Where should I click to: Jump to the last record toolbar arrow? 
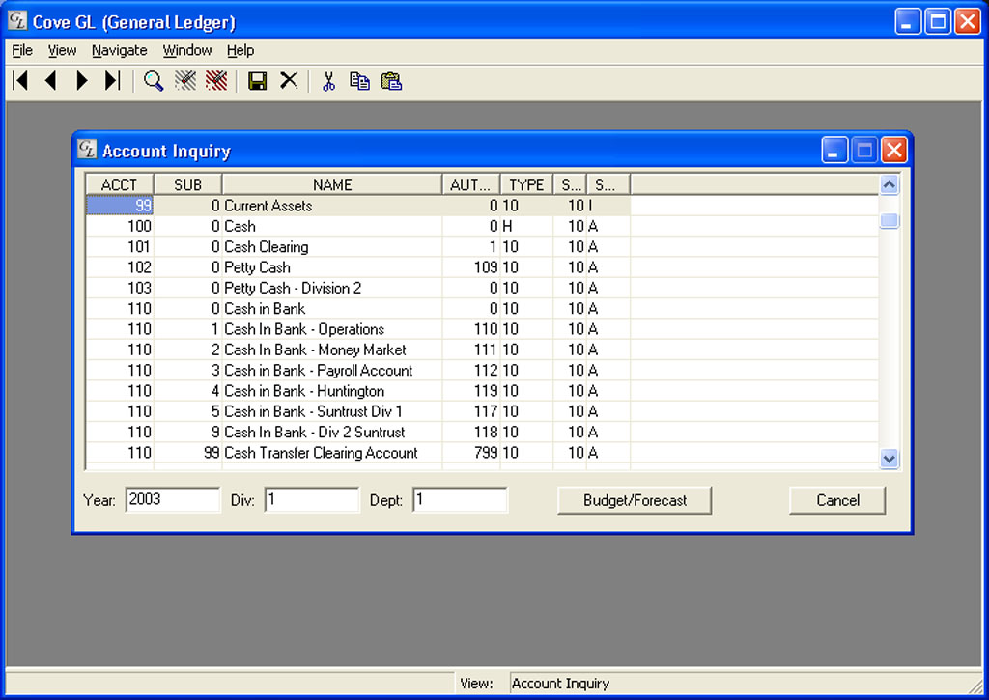point(112,81)
